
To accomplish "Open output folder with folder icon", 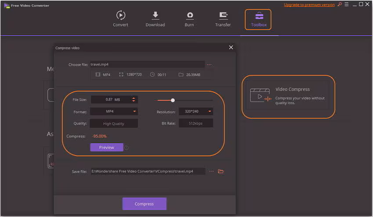I will [221, 171].
